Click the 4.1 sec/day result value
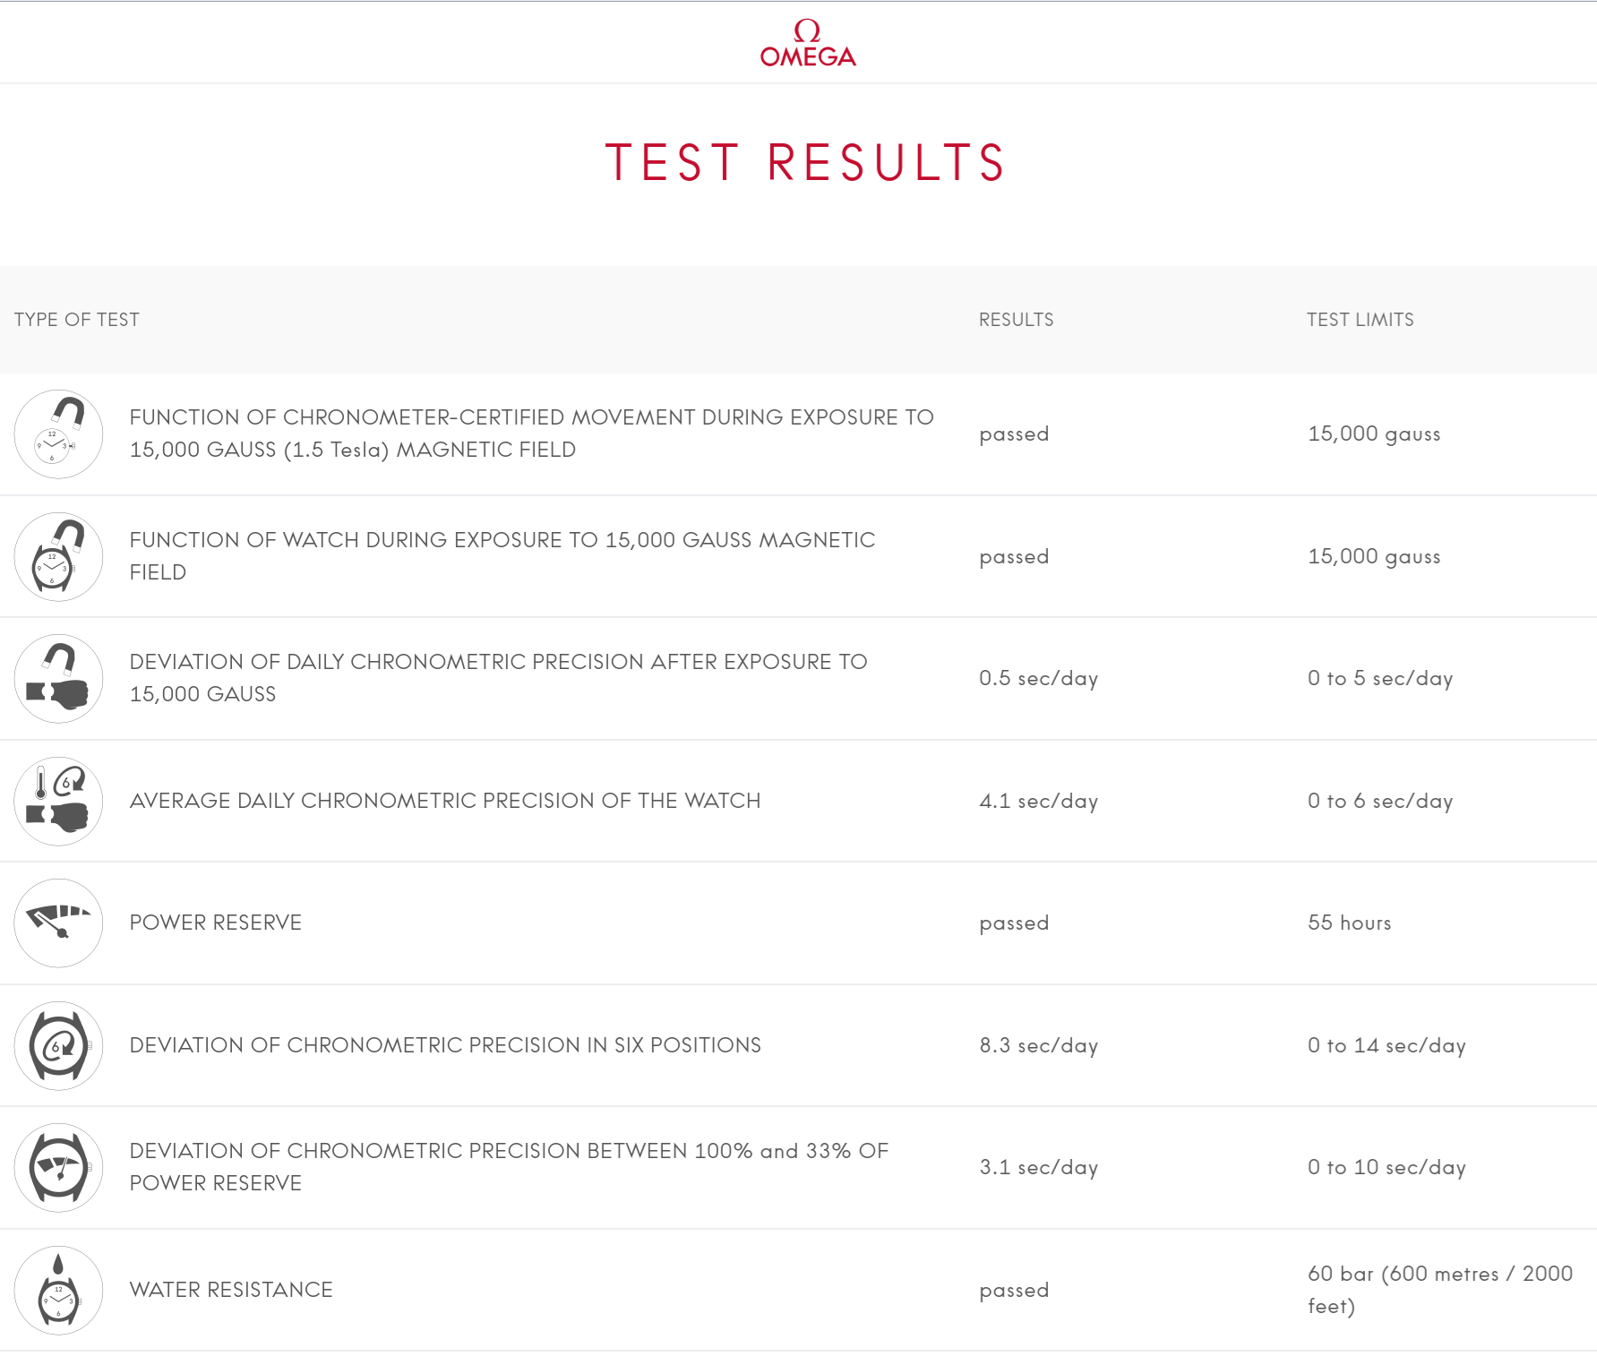 click(1038, 801)
